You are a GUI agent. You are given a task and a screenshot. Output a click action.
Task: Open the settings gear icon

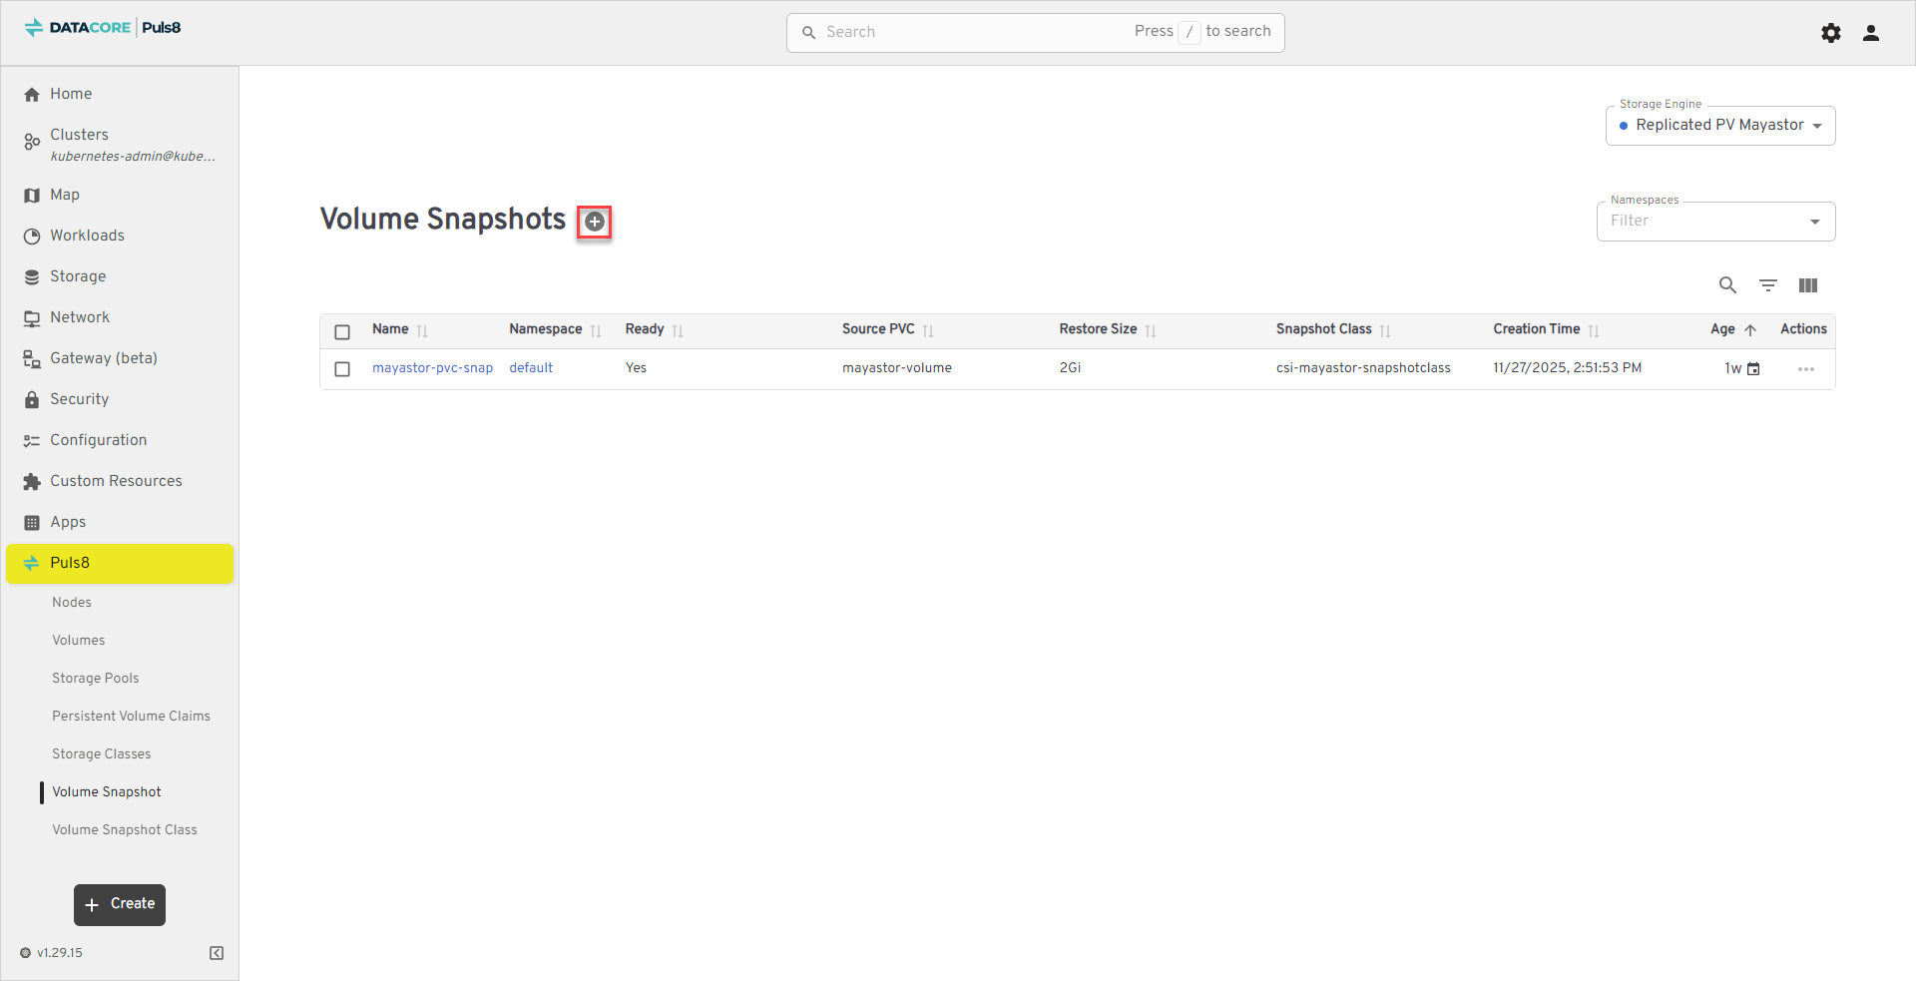click(x=1830, y=33)
